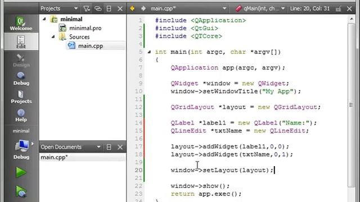Select main.cpp* in Open Documents list
360x202 pixels.
tap(54, 157)
